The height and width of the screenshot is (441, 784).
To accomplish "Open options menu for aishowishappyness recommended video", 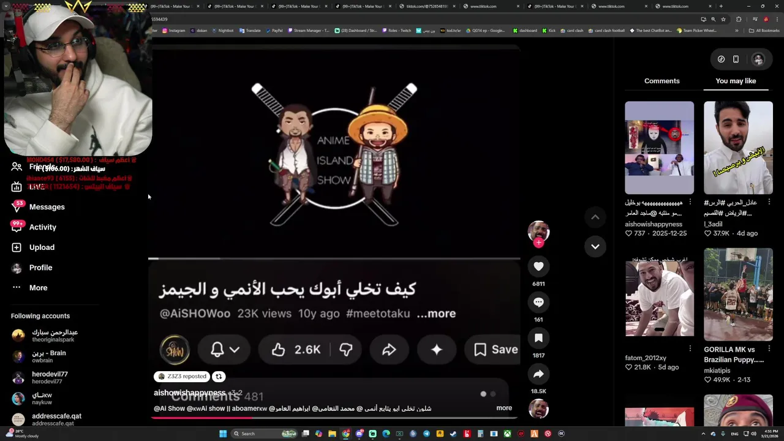I will click(x=690, y=202).
